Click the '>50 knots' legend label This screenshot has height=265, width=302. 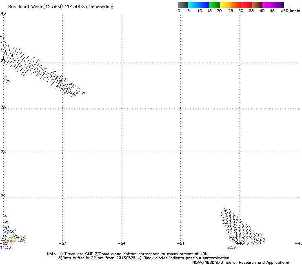point(290,11)
